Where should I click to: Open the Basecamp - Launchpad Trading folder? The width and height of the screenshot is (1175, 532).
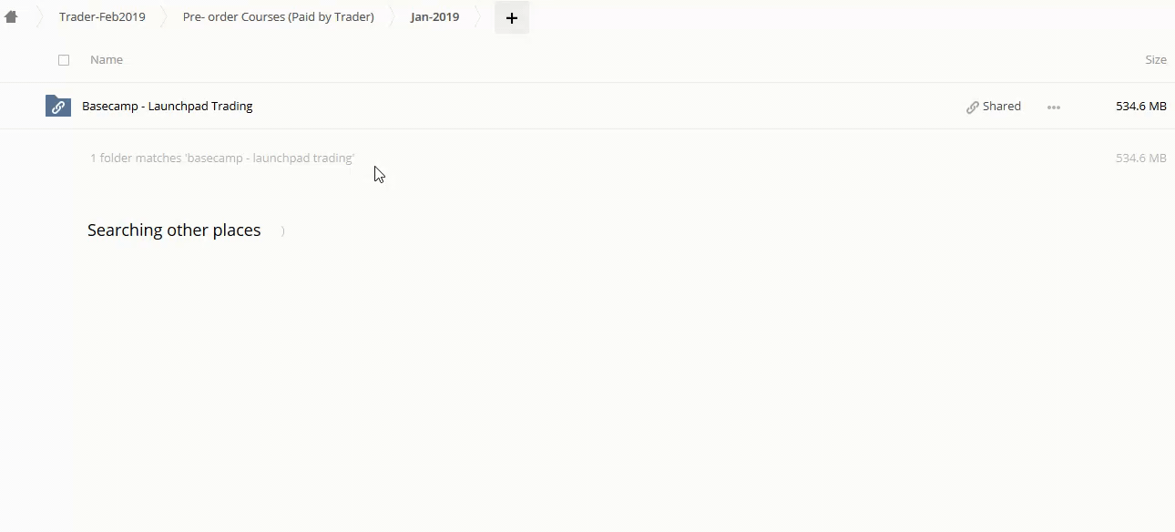click(168, 106)
